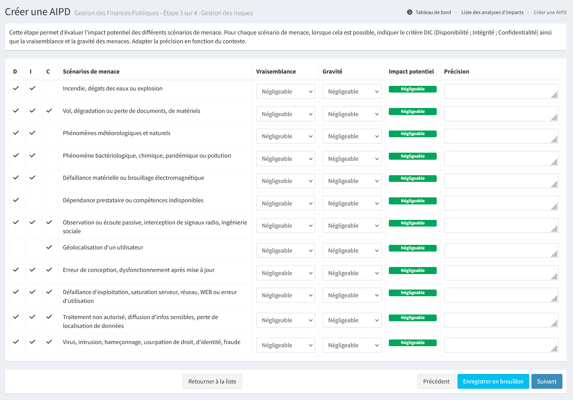Click I checkmark for Défaillance matérielle row
The image size is (573, 400).
pos(32,178)
